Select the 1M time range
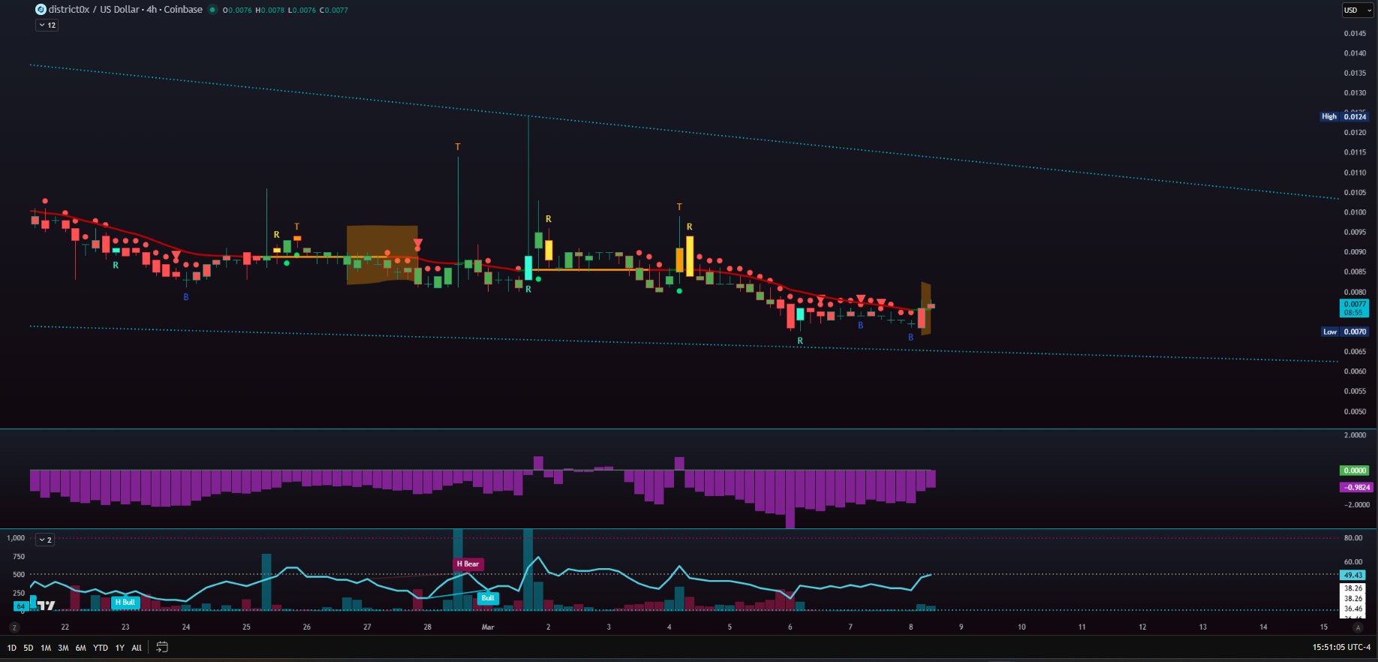This screenshot has height=662, width=1378. tap(46, 648)
